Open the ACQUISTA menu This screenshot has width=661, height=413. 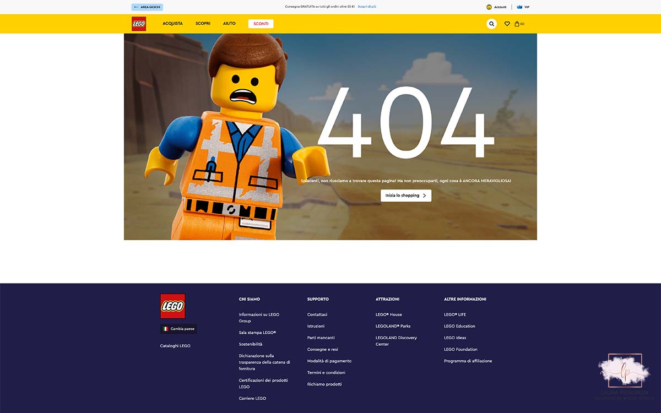(172, 24)
